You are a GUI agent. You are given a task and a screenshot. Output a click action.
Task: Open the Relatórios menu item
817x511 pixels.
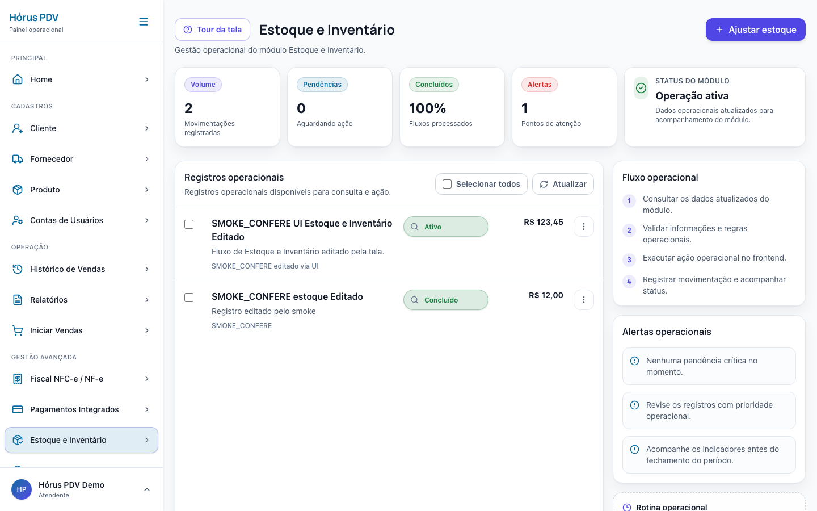click(x=81, y=300)
